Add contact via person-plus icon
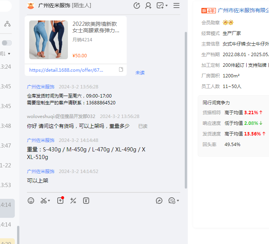Screen dimensions: 269x244 click(148, 6)
